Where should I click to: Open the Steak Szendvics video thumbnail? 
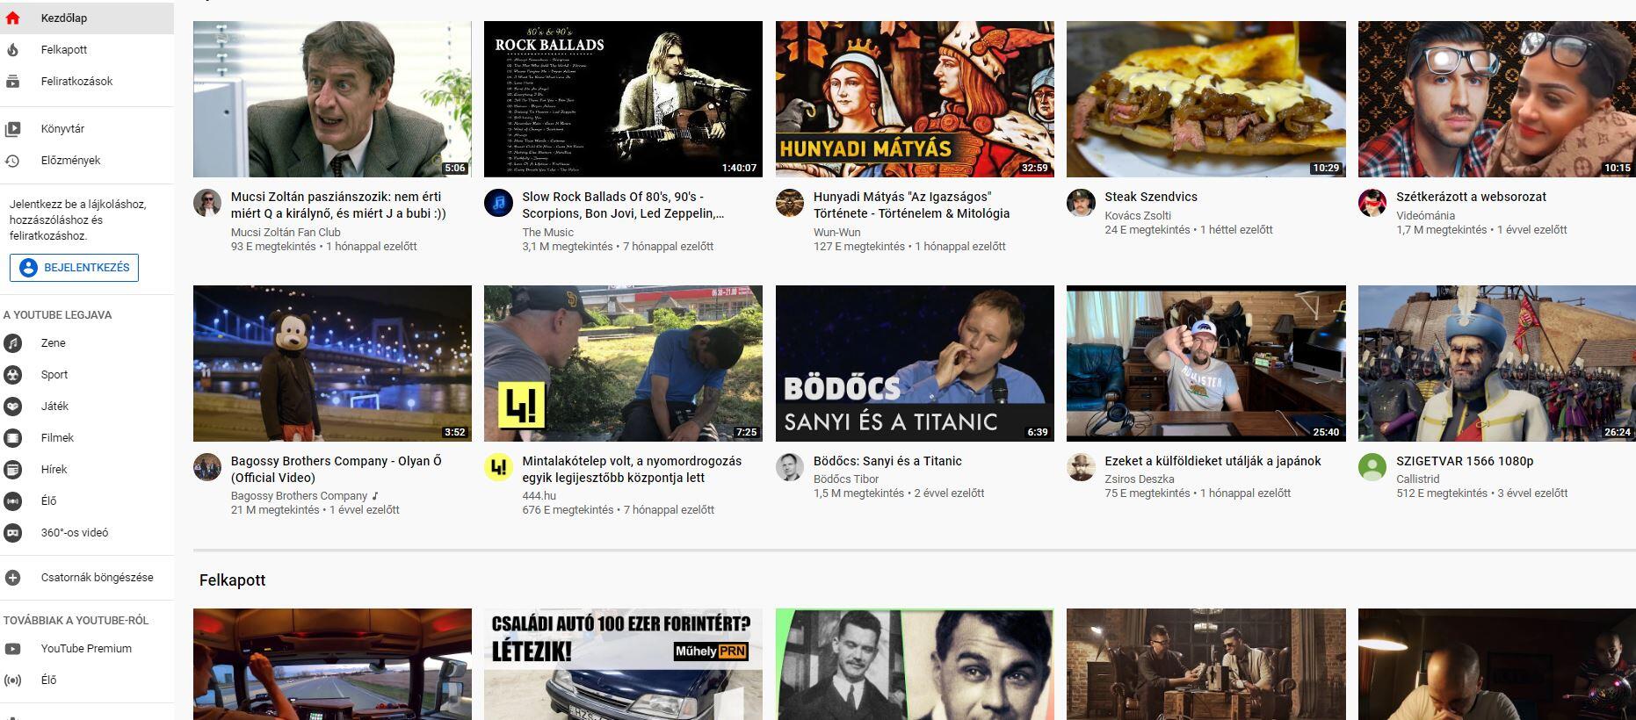[x=1205, y=99]
